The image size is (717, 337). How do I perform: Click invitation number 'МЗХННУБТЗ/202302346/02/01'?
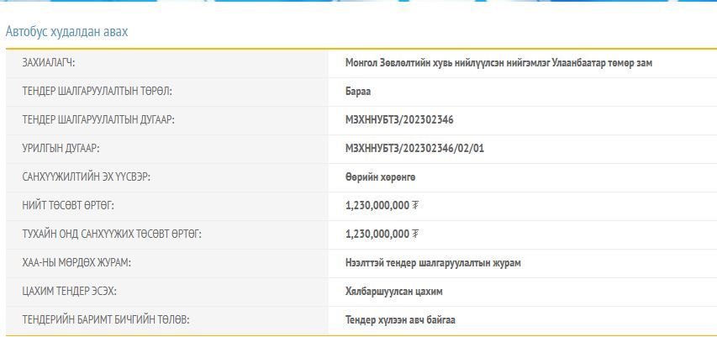(414, 149)
